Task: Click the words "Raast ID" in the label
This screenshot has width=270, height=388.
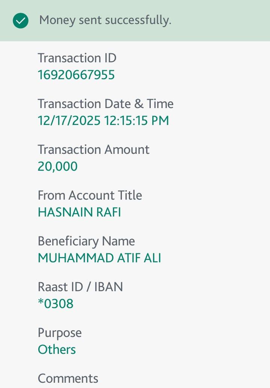Action: (58, 287)
